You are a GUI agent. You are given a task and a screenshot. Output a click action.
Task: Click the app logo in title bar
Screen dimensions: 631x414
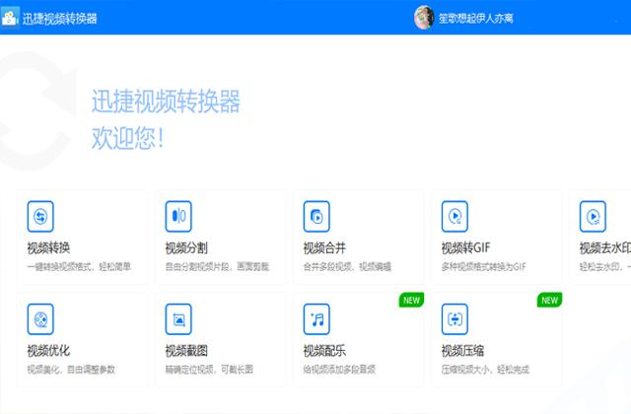10,18
